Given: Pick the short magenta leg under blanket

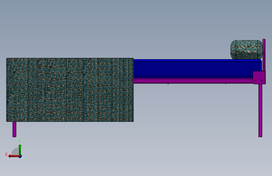Looking at the screenshot, I should pos(14,129).
